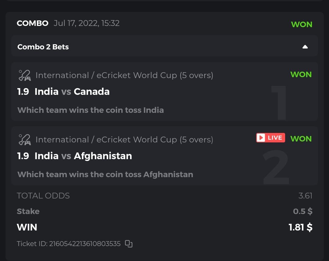This screenshot has height=261, width=329.
Task: Click top WON status of combo
Action: tap(302, 24)
